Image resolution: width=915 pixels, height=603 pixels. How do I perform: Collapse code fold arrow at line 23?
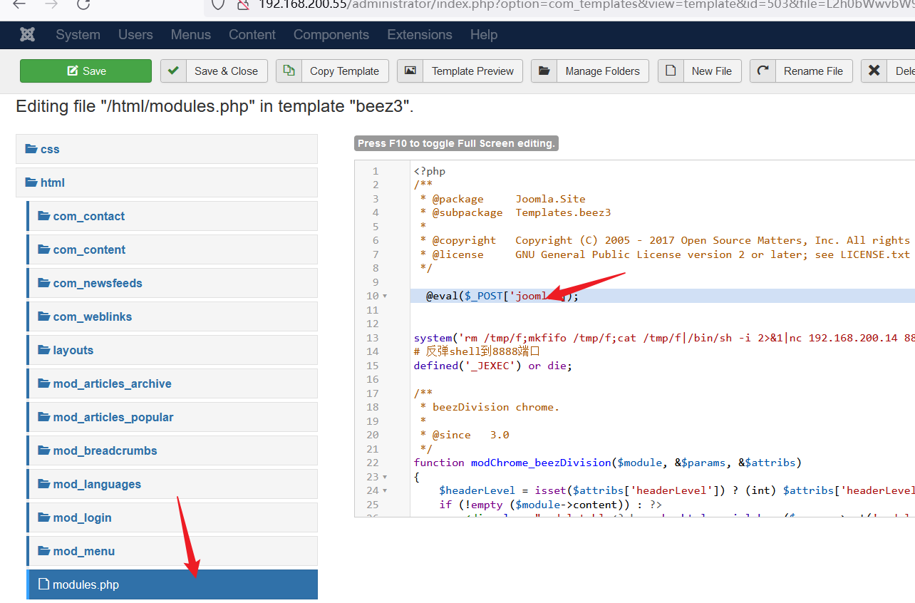[x=385, y=477]
